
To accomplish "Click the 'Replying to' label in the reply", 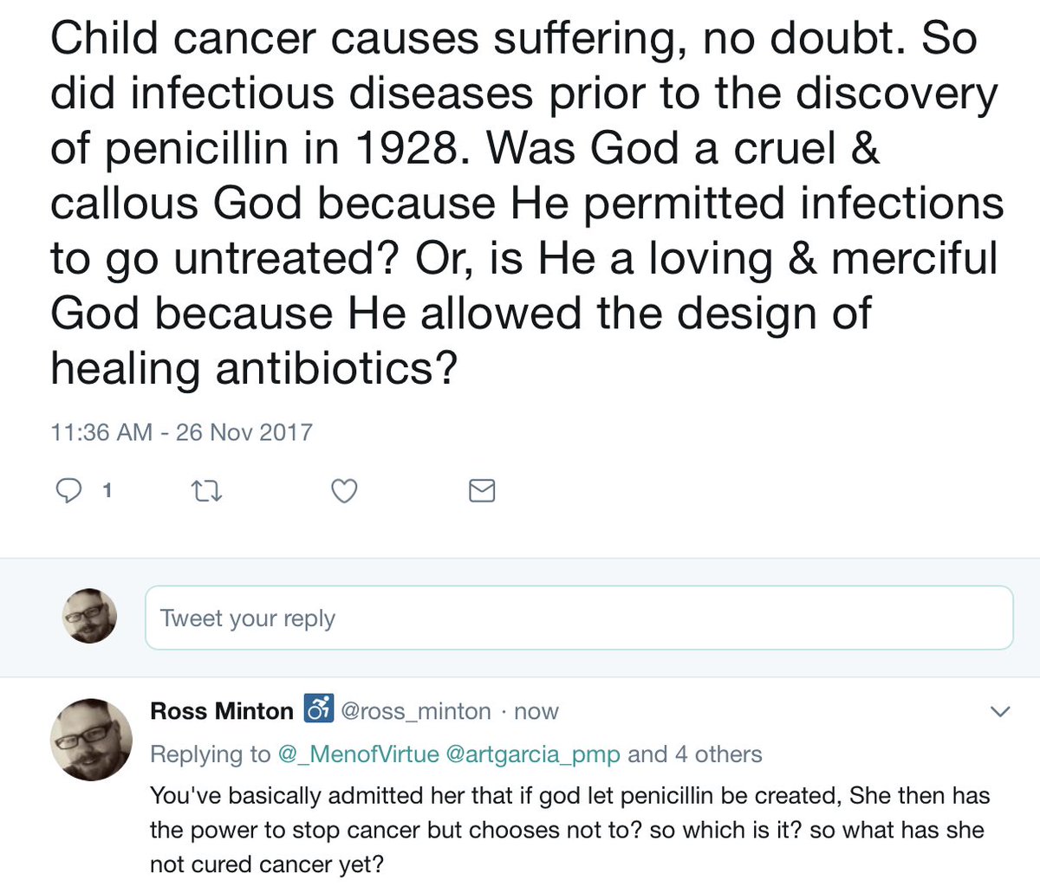I will pos(210,754).
